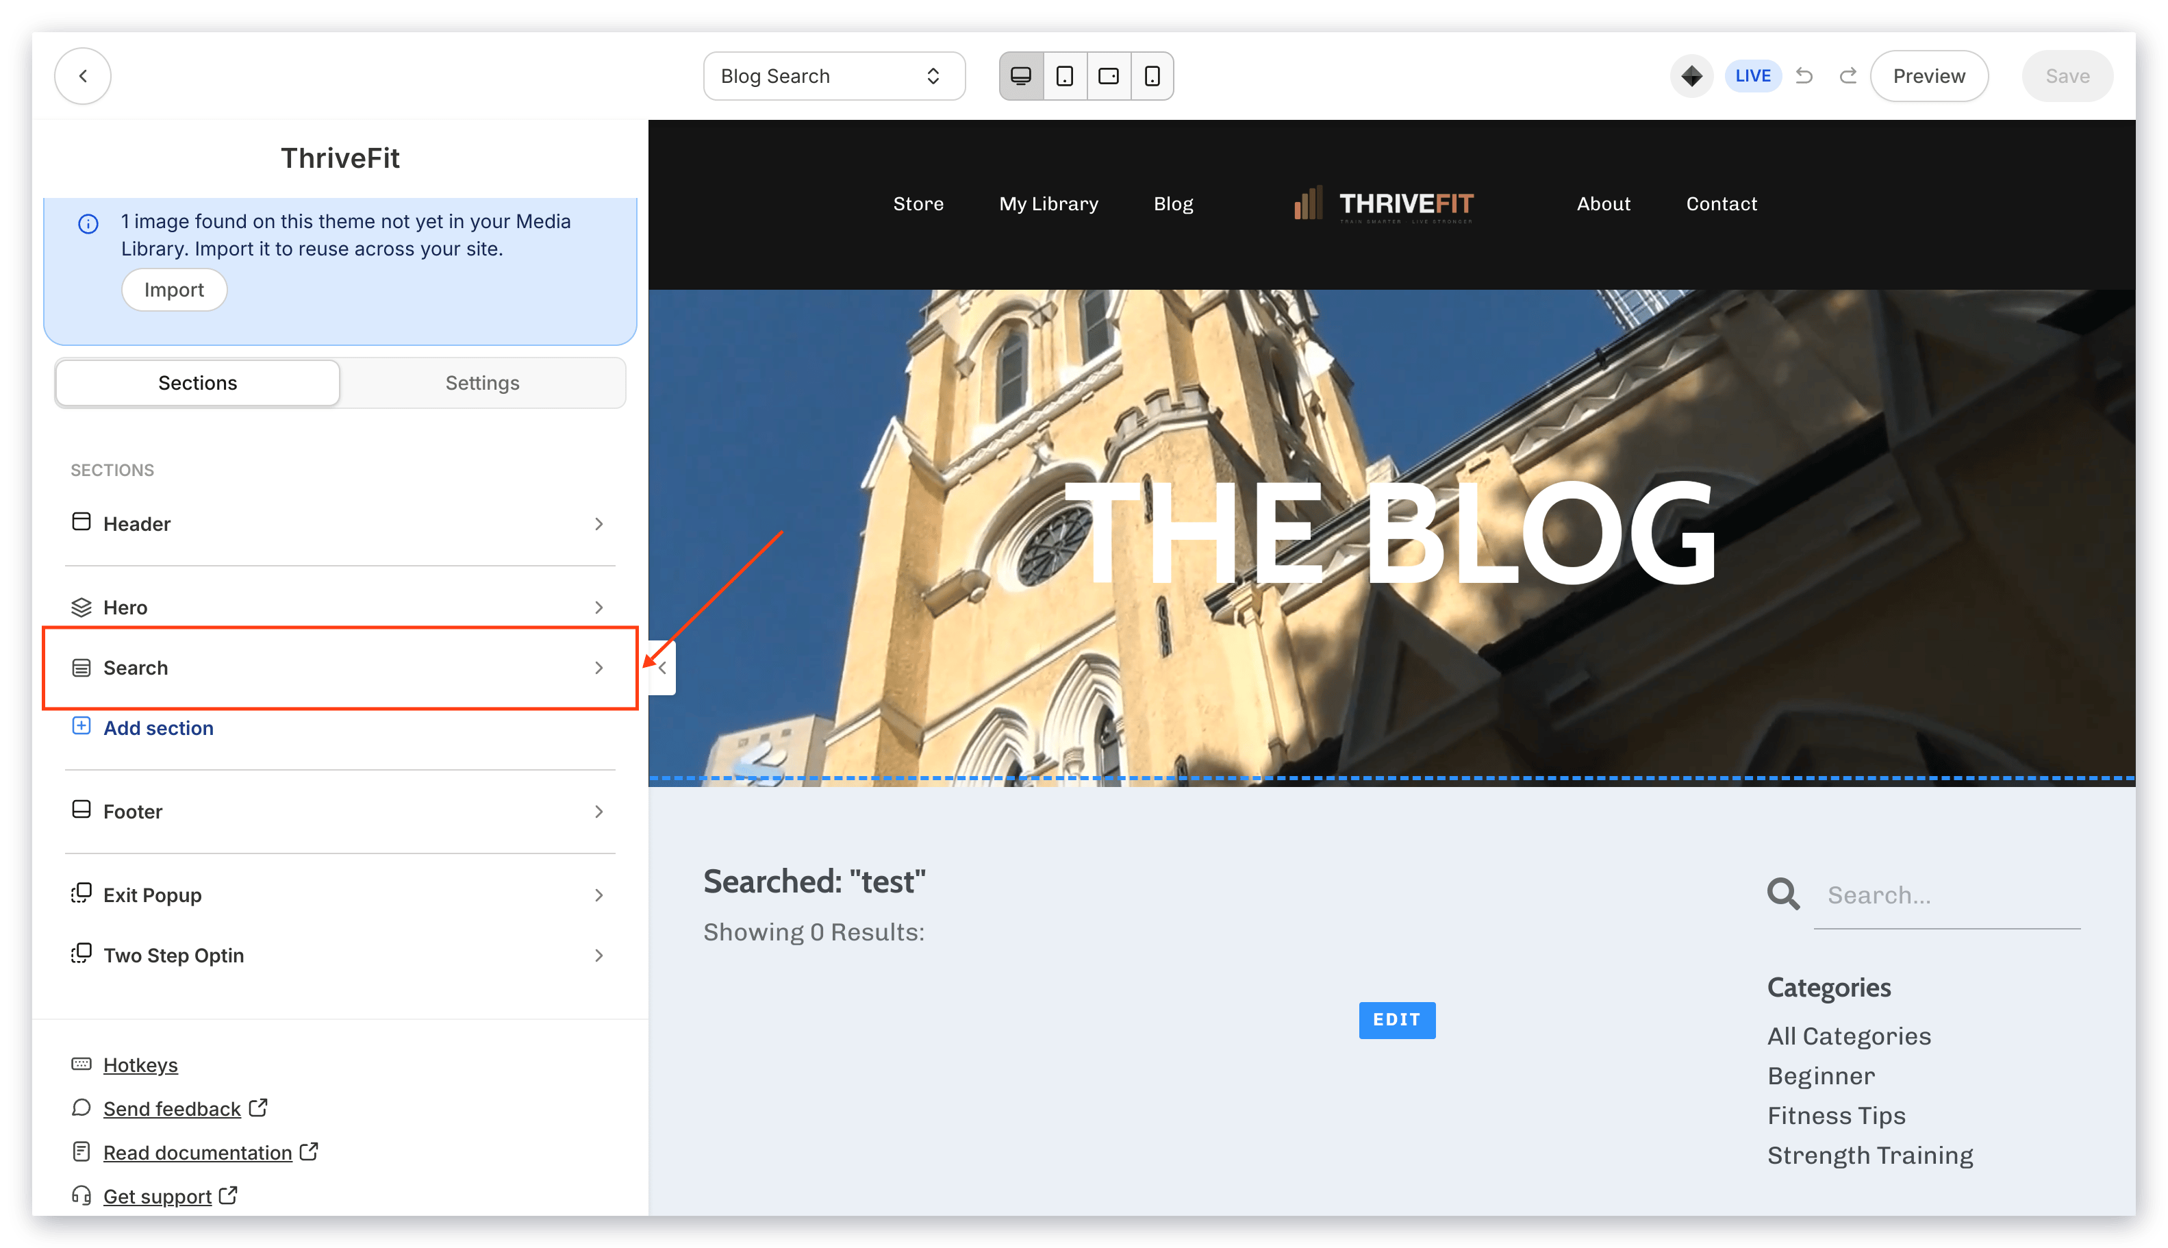Image resolution: width=2168 pixels, height=1248 pixels.
Task: Click the Preview button
Action: (x=1928, y=75)
